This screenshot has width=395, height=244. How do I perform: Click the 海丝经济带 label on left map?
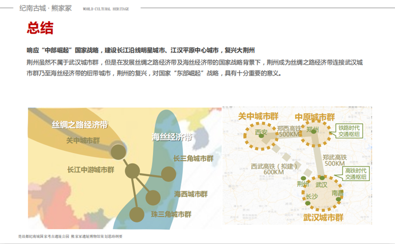pyautogui.click(x=172, y=137)
